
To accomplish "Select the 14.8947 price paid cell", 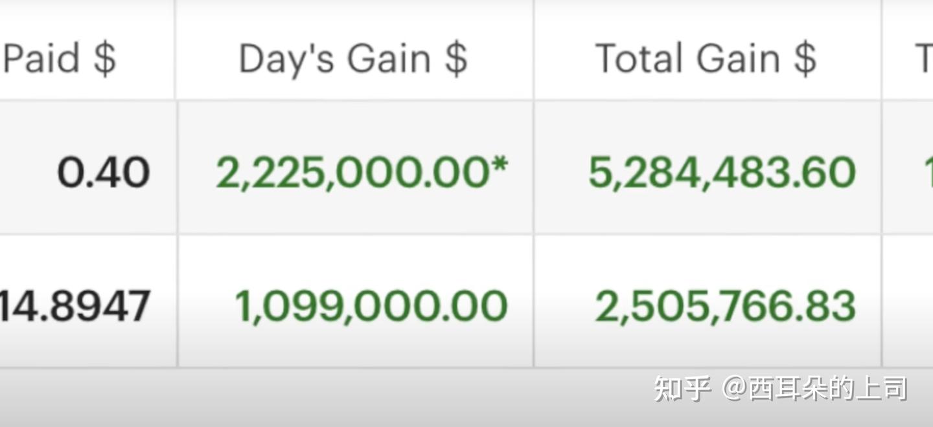I will (x=76, y=306).
